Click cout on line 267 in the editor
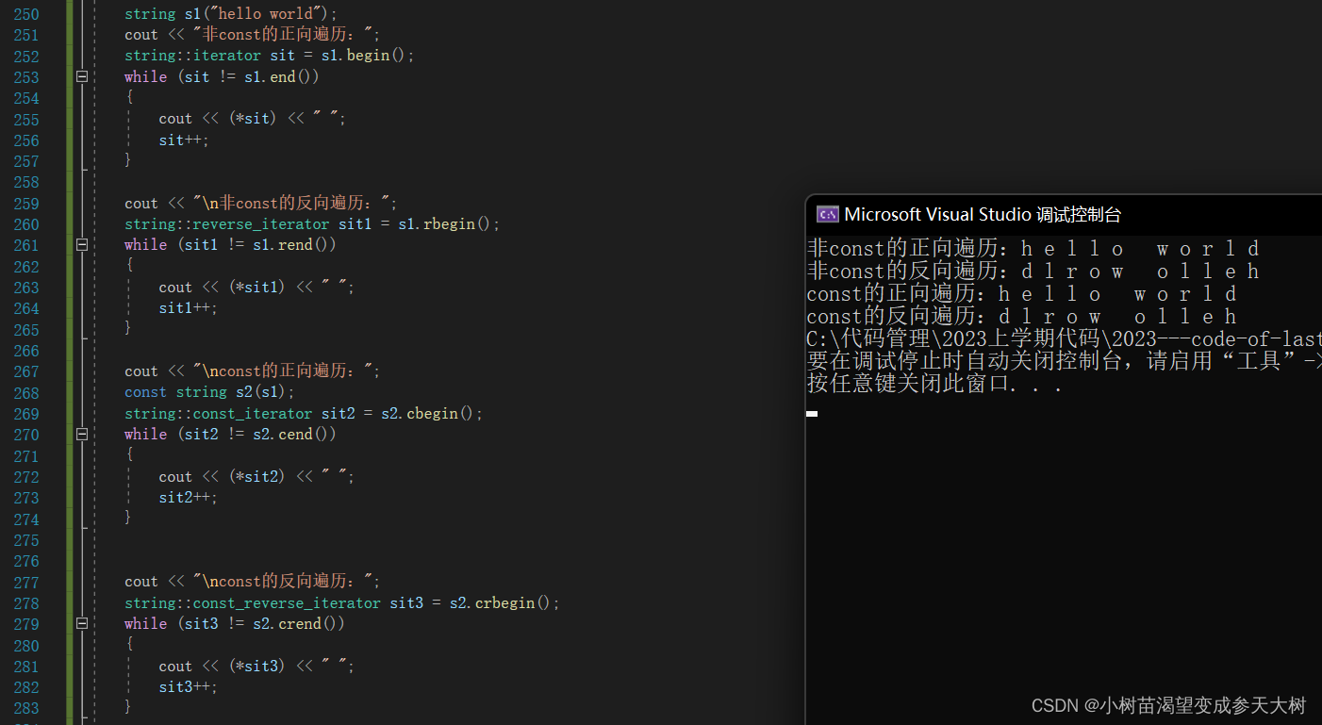Image resolution: width=1322 pixels, height=725 pixels. 141,371
